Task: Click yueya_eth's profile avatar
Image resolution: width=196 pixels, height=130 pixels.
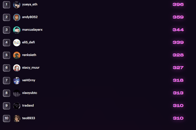Action: click(x=17, y=5)
